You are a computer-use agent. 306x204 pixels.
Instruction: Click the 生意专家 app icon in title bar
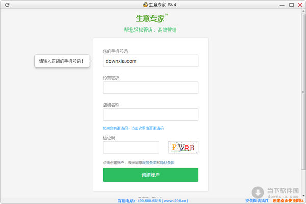click(145, 5)
